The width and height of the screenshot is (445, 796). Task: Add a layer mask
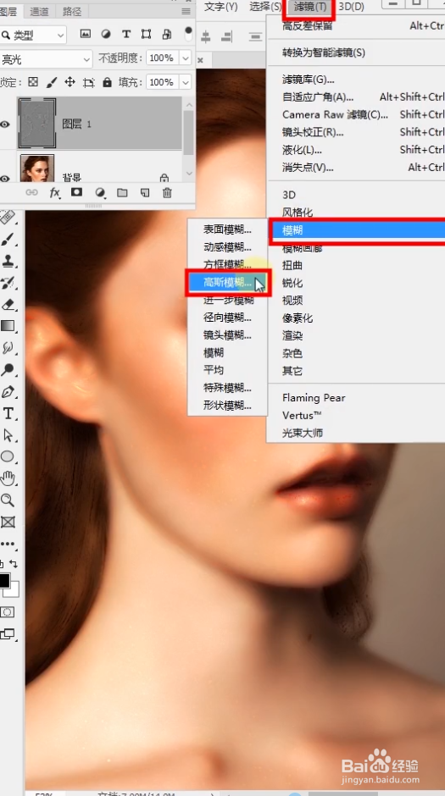[76, 192]
